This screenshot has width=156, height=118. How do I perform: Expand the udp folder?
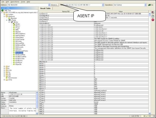[4, 74]
